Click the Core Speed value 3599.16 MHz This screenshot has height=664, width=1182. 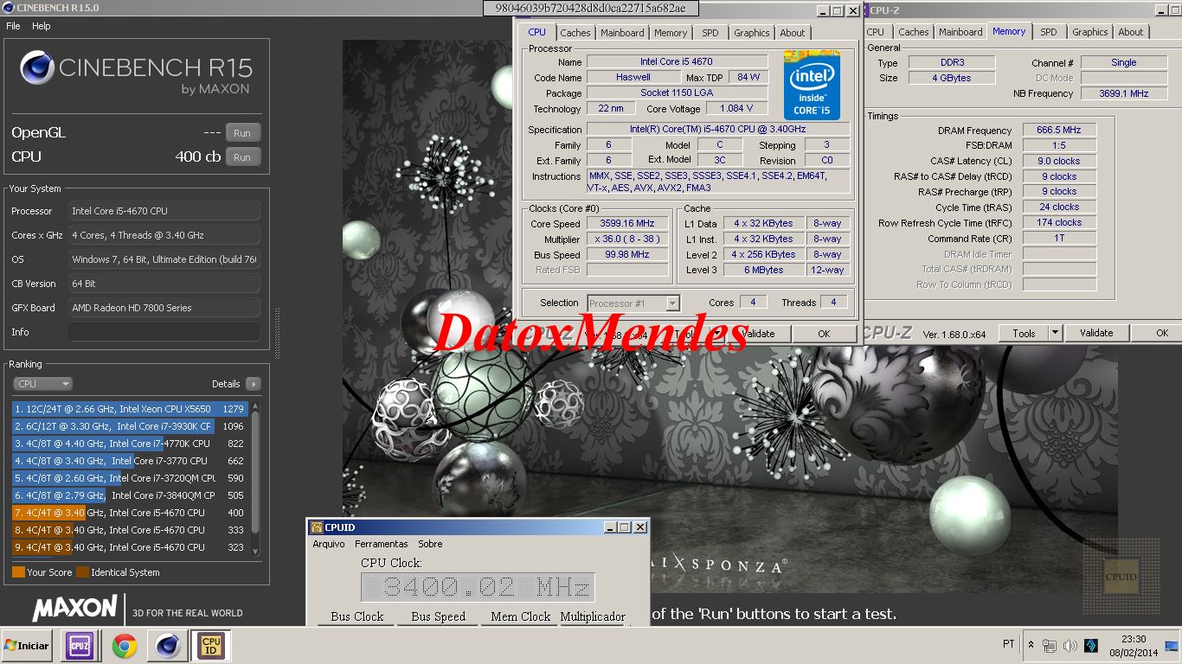627,223
